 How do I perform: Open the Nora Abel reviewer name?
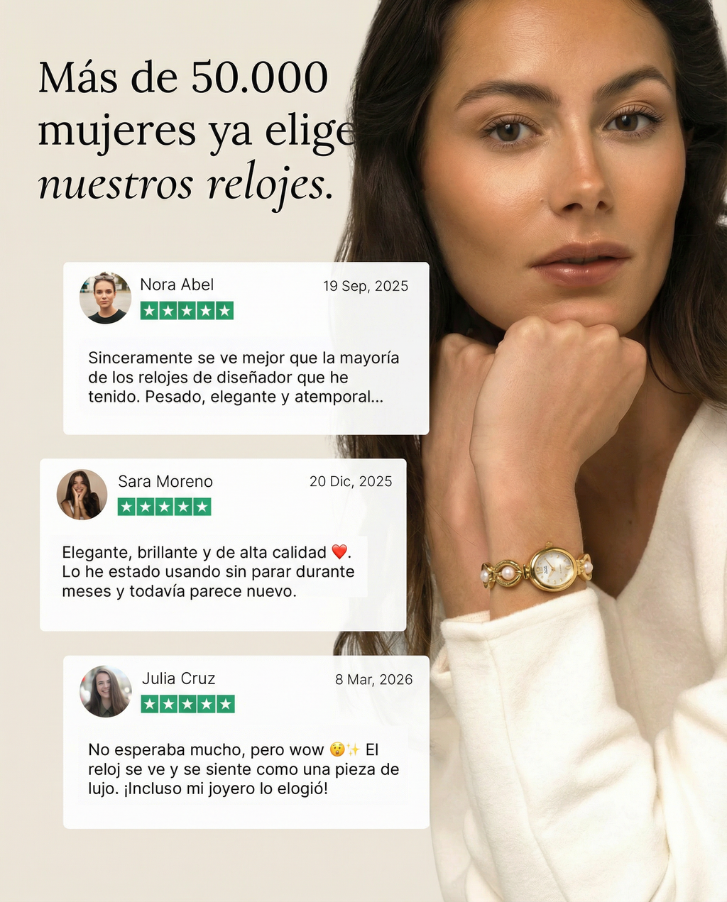click(x=177, y=285)
